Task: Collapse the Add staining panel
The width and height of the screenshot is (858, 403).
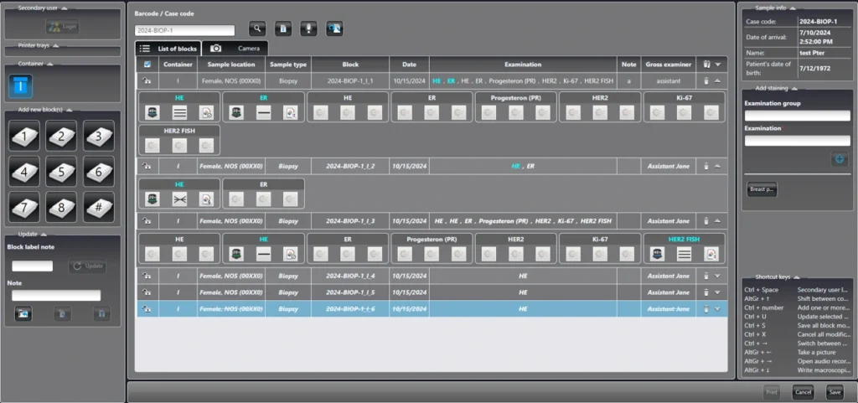Action: pyautogui.click(x=794, y=88)
